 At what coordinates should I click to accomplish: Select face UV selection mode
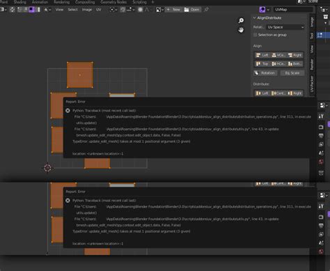tap(31, 10)
